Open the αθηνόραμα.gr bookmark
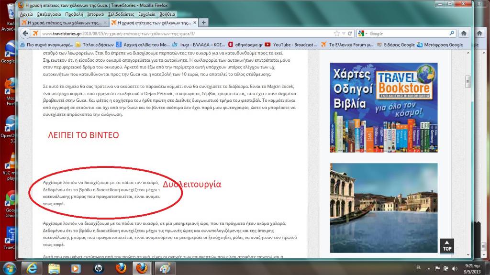Screen dimensions: 490x275 (245, 44)
